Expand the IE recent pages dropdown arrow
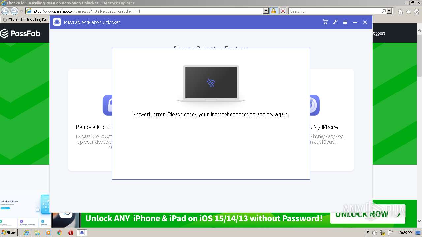This screenshot has width=422, height=237. 21,11
